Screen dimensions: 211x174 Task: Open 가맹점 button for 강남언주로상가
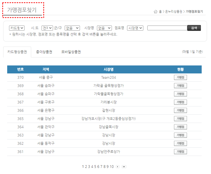pyautogui.click(x=180, y=152)
